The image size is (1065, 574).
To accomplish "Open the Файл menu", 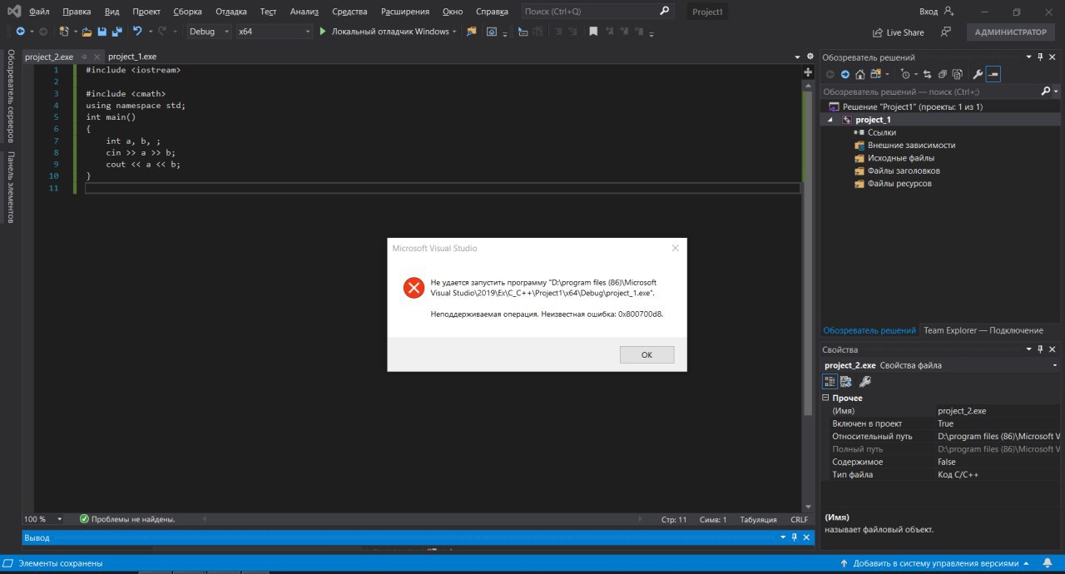I will [39, 12].
